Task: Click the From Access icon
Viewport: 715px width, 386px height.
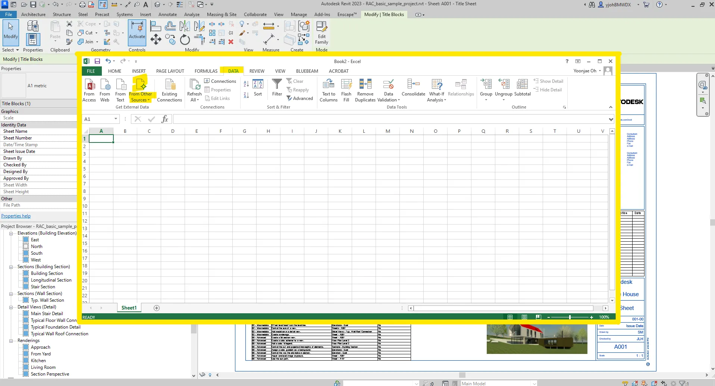Action: [90, 85]
